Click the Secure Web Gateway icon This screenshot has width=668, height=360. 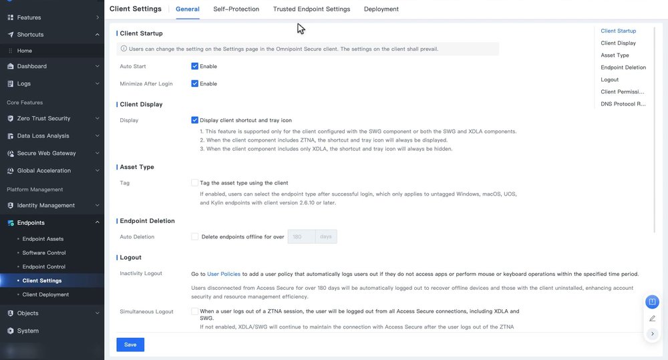pos(10,154)
